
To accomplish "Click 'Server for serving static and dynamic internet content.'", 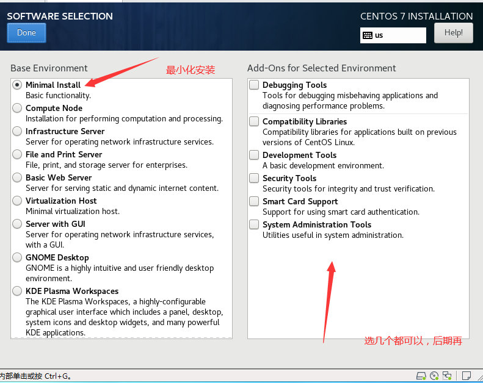I will coord(122,188).
